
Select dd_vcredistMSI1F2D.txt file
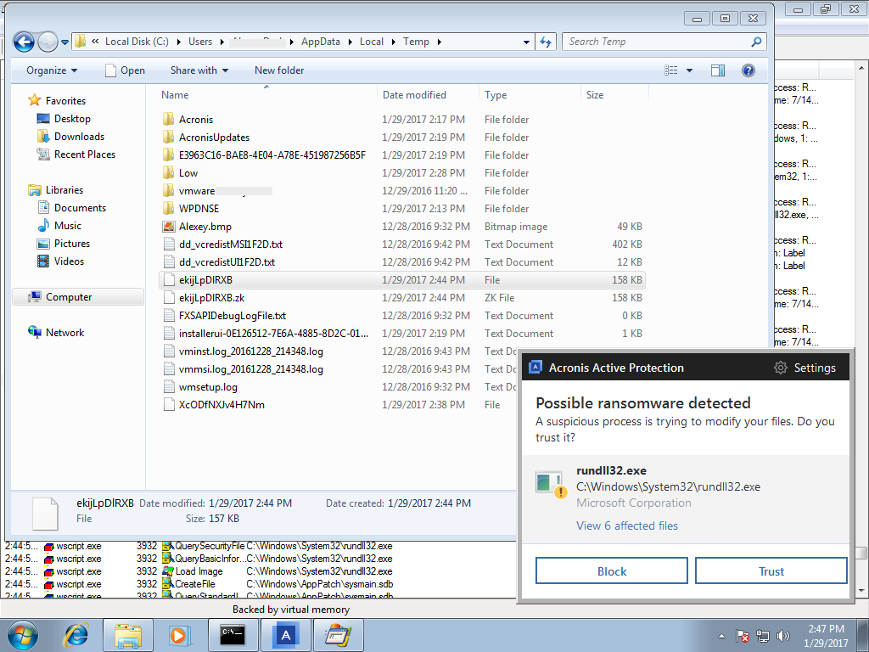(x=231, y=244)
